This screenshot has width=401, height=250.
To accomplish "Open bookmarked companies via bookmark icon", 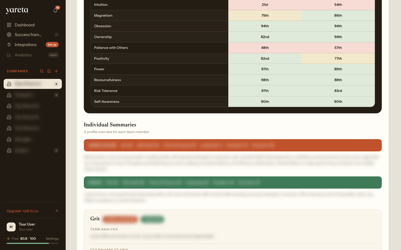I will pos(49,71).
